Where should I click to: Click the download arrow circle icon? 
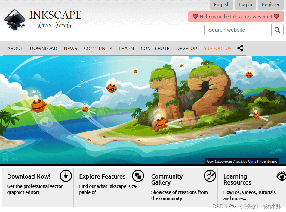click(x=66, y=176)
